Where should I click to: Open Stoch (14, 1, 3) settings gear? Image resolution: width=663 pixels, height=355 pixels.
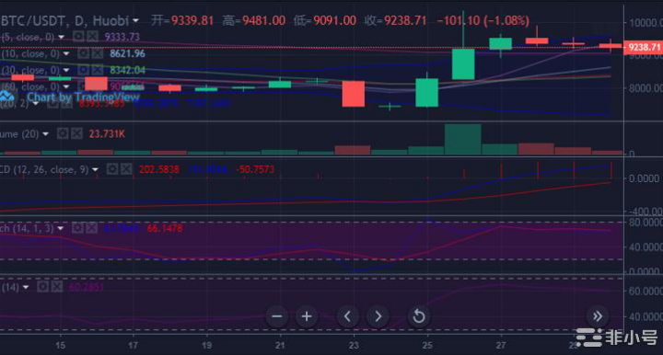[77, 228]
